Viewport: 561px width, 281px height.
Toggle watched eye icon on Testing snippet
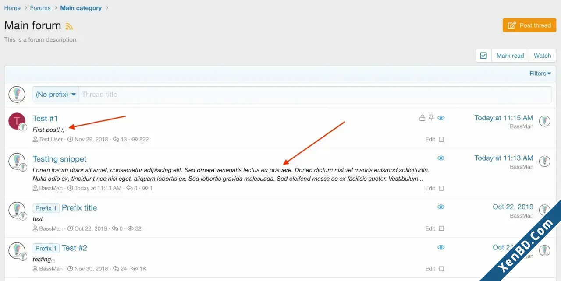(x=441, y=158)
